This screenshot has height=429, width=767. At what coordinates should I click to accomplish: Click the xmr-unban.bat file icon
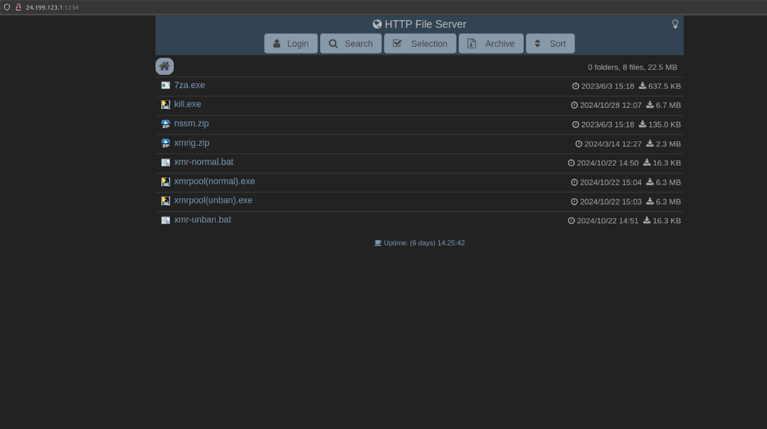pyautogui.click(x=166, y=220)
